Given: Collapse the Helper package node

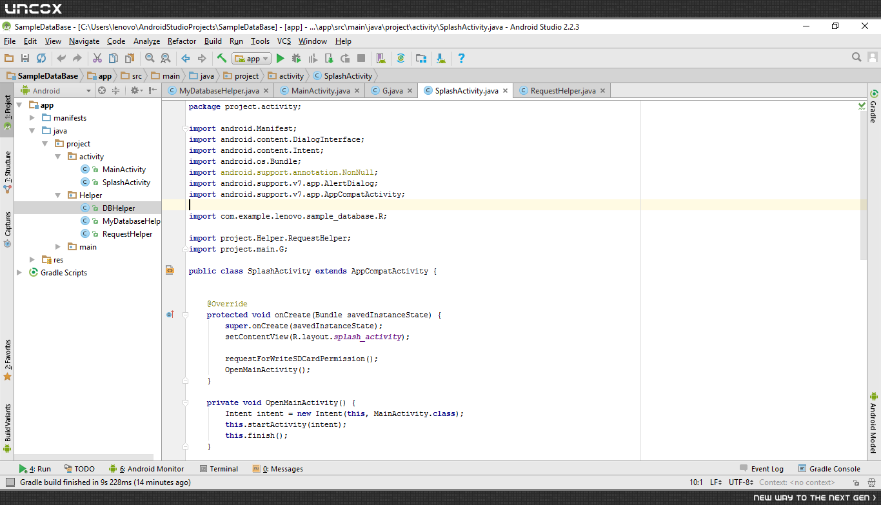Looking at the screenshot, I should click(x=58, y=195).
